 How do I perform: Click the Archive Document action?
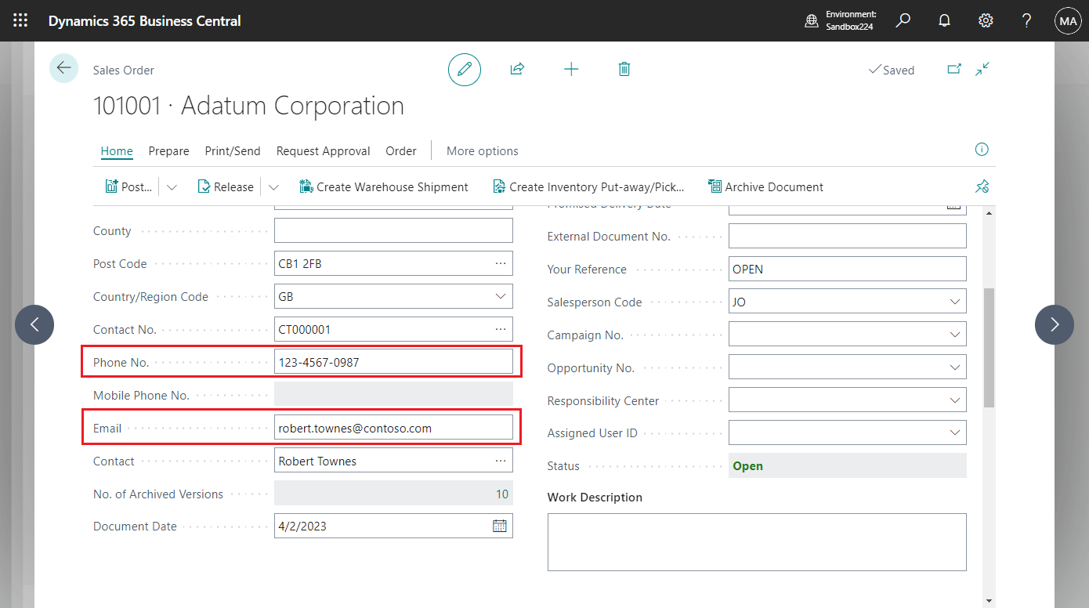point(765,186)
